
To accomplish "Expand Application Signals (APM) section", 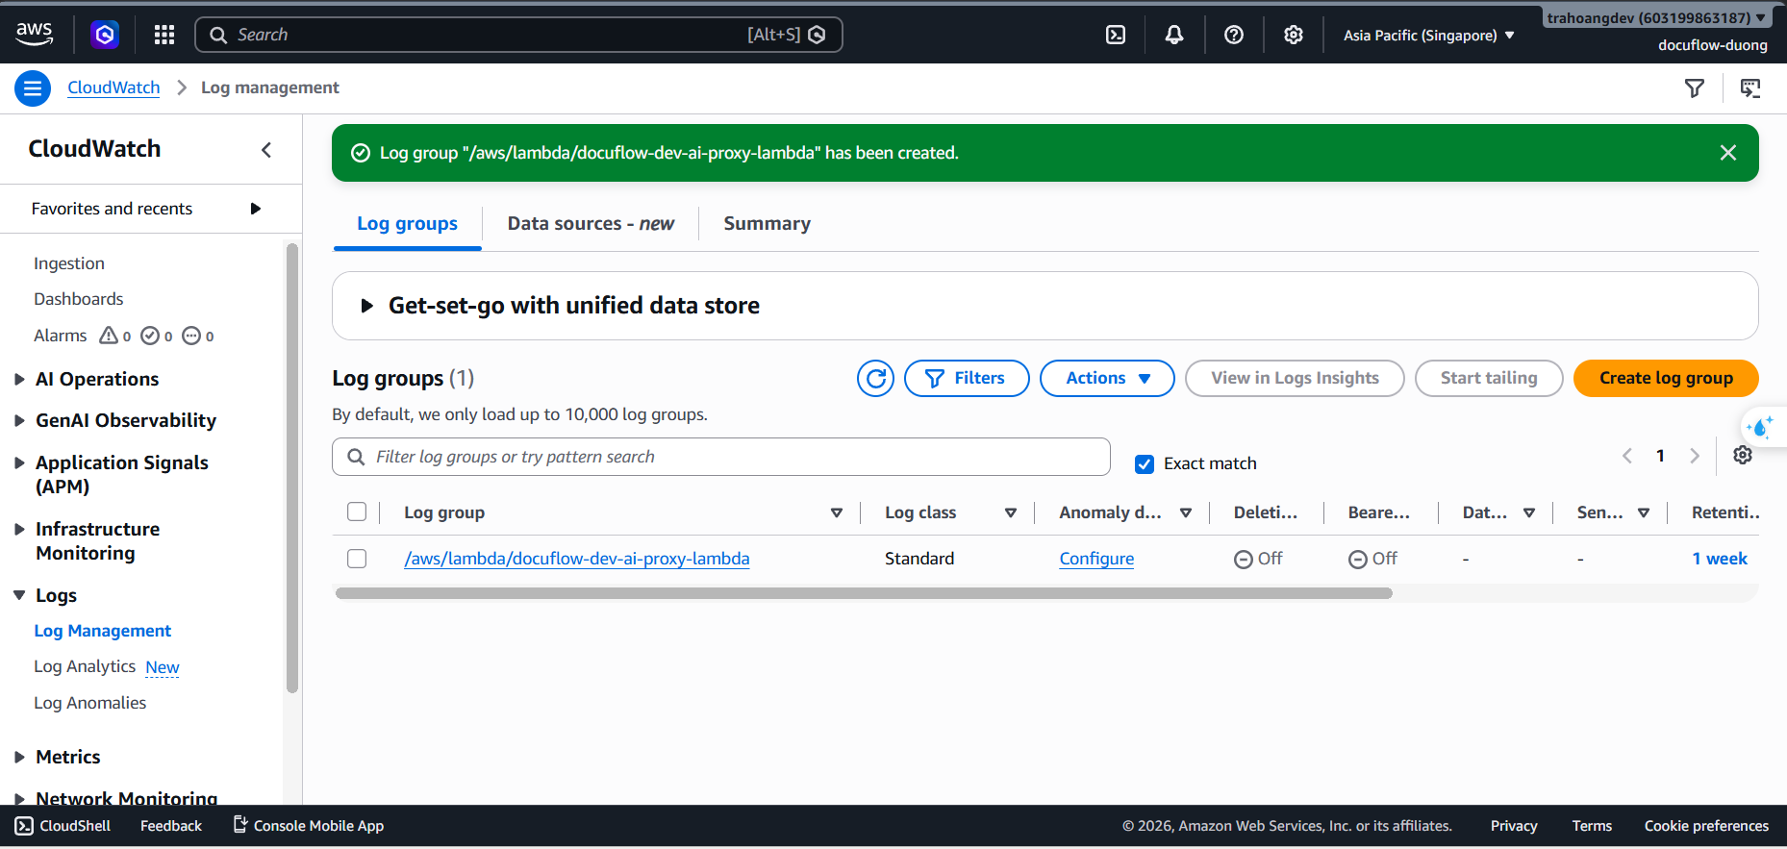I will coord(19,462).
